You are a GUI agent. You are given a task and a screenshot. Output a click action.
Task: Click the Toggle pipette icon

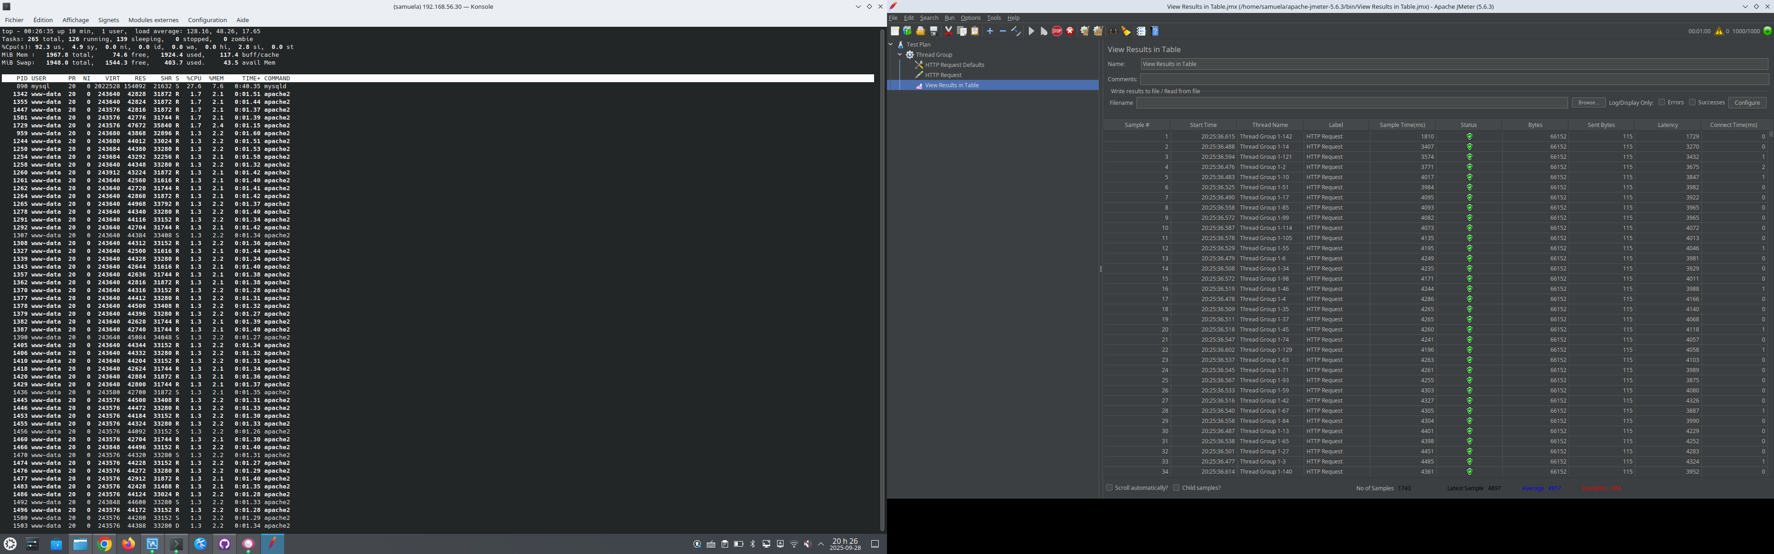[x=1016, y=31]
